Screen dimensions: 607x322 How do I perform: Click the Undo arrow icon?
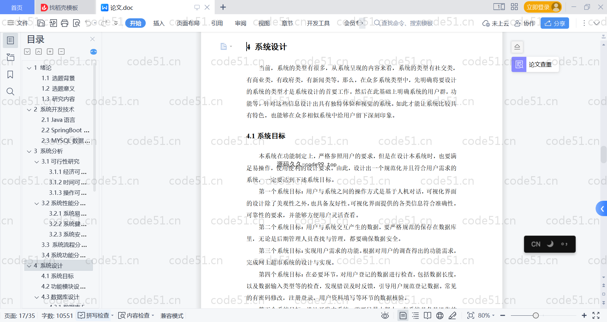pyautogui.click(x=88, y=23)
